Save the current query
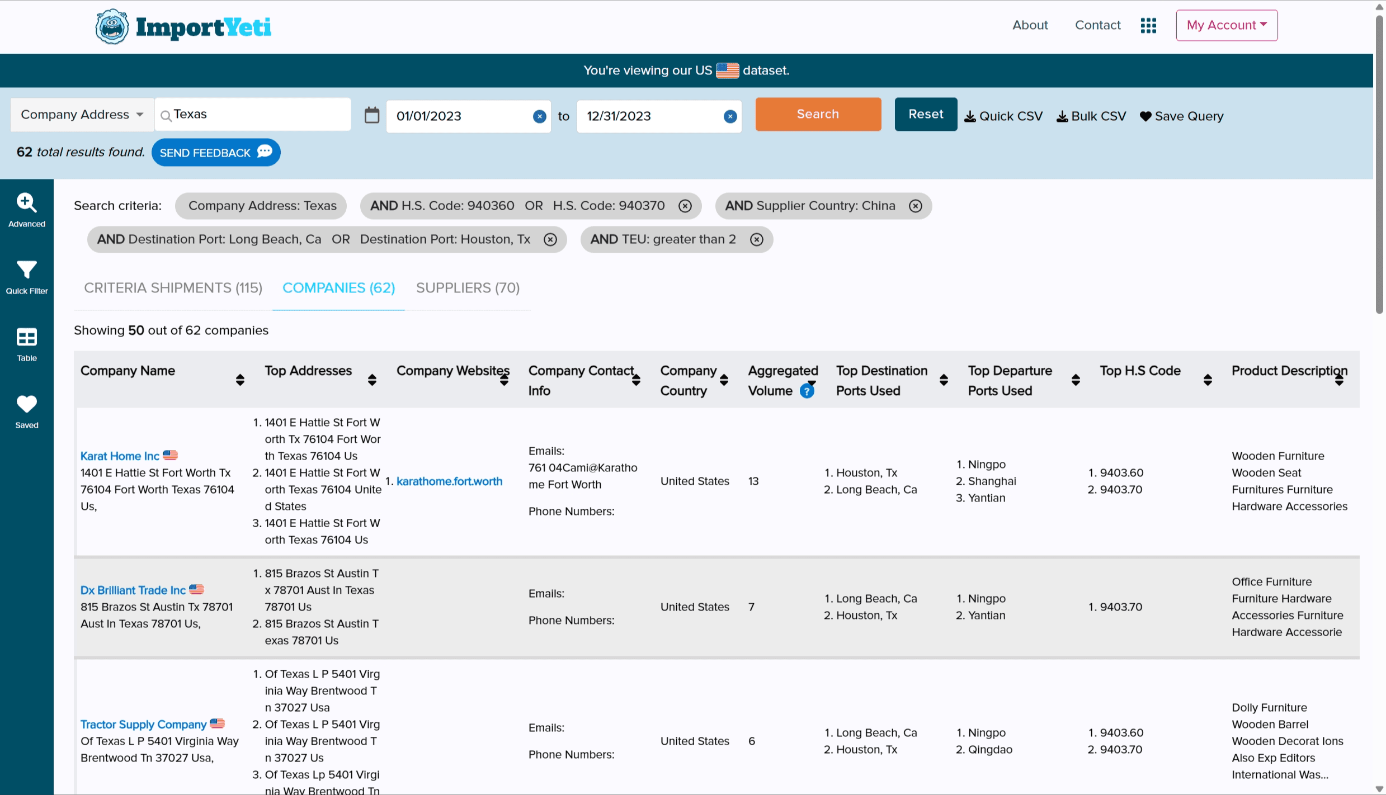Image resolution: width=1386 pixels, height=795 pixels. 1181,116
